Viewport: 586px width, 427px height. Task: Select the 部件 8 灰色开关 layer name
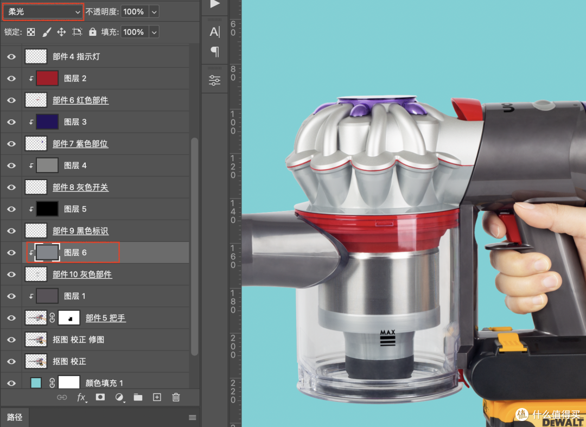tap(80, 187)
